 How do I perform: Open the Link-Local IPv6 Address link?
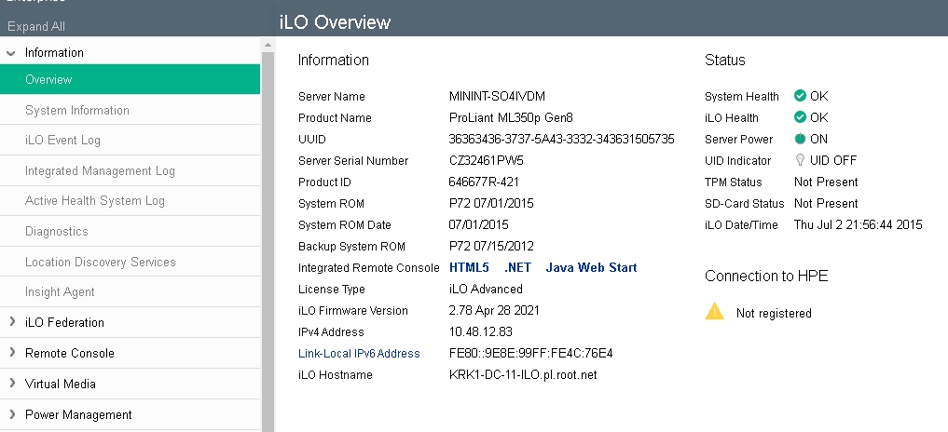coord(359,354)
